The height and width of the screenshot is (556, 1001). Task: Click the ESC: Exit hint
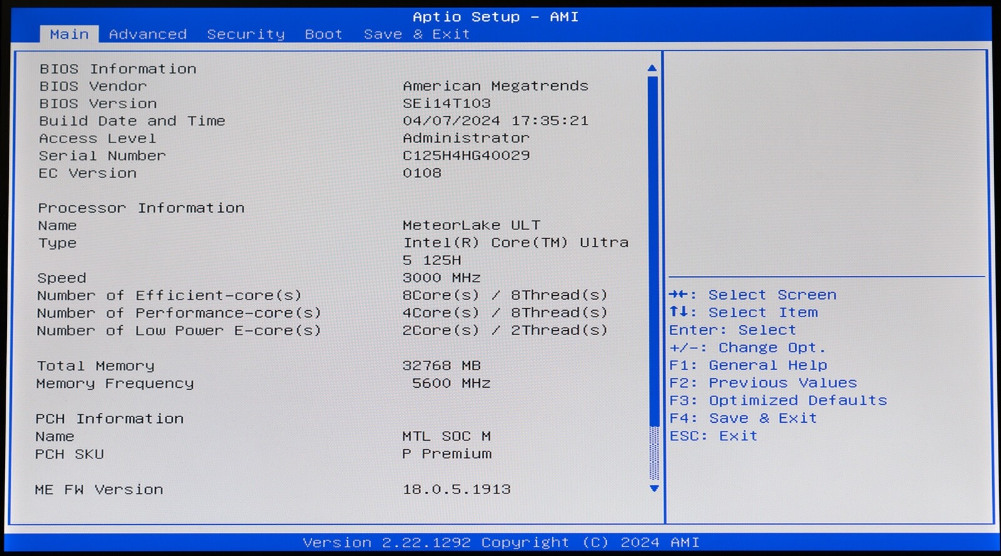[713, 436]
